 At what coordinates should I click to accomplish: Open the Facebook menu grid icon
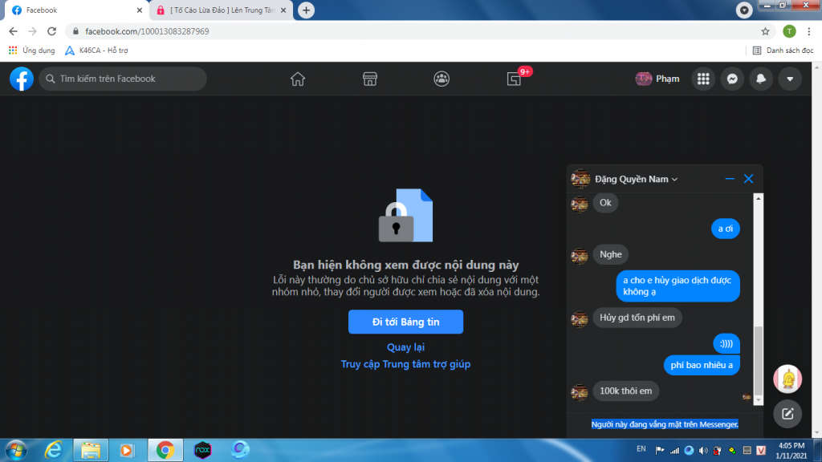pyautogui.click(x=703, y=79)
